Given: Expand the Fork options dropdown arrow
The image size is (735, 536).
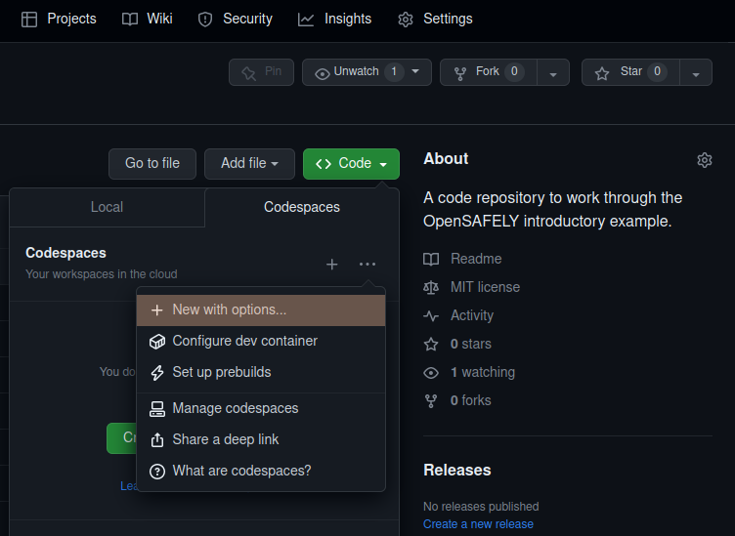Looking at the screenshot, I should [x=553, y=73].
